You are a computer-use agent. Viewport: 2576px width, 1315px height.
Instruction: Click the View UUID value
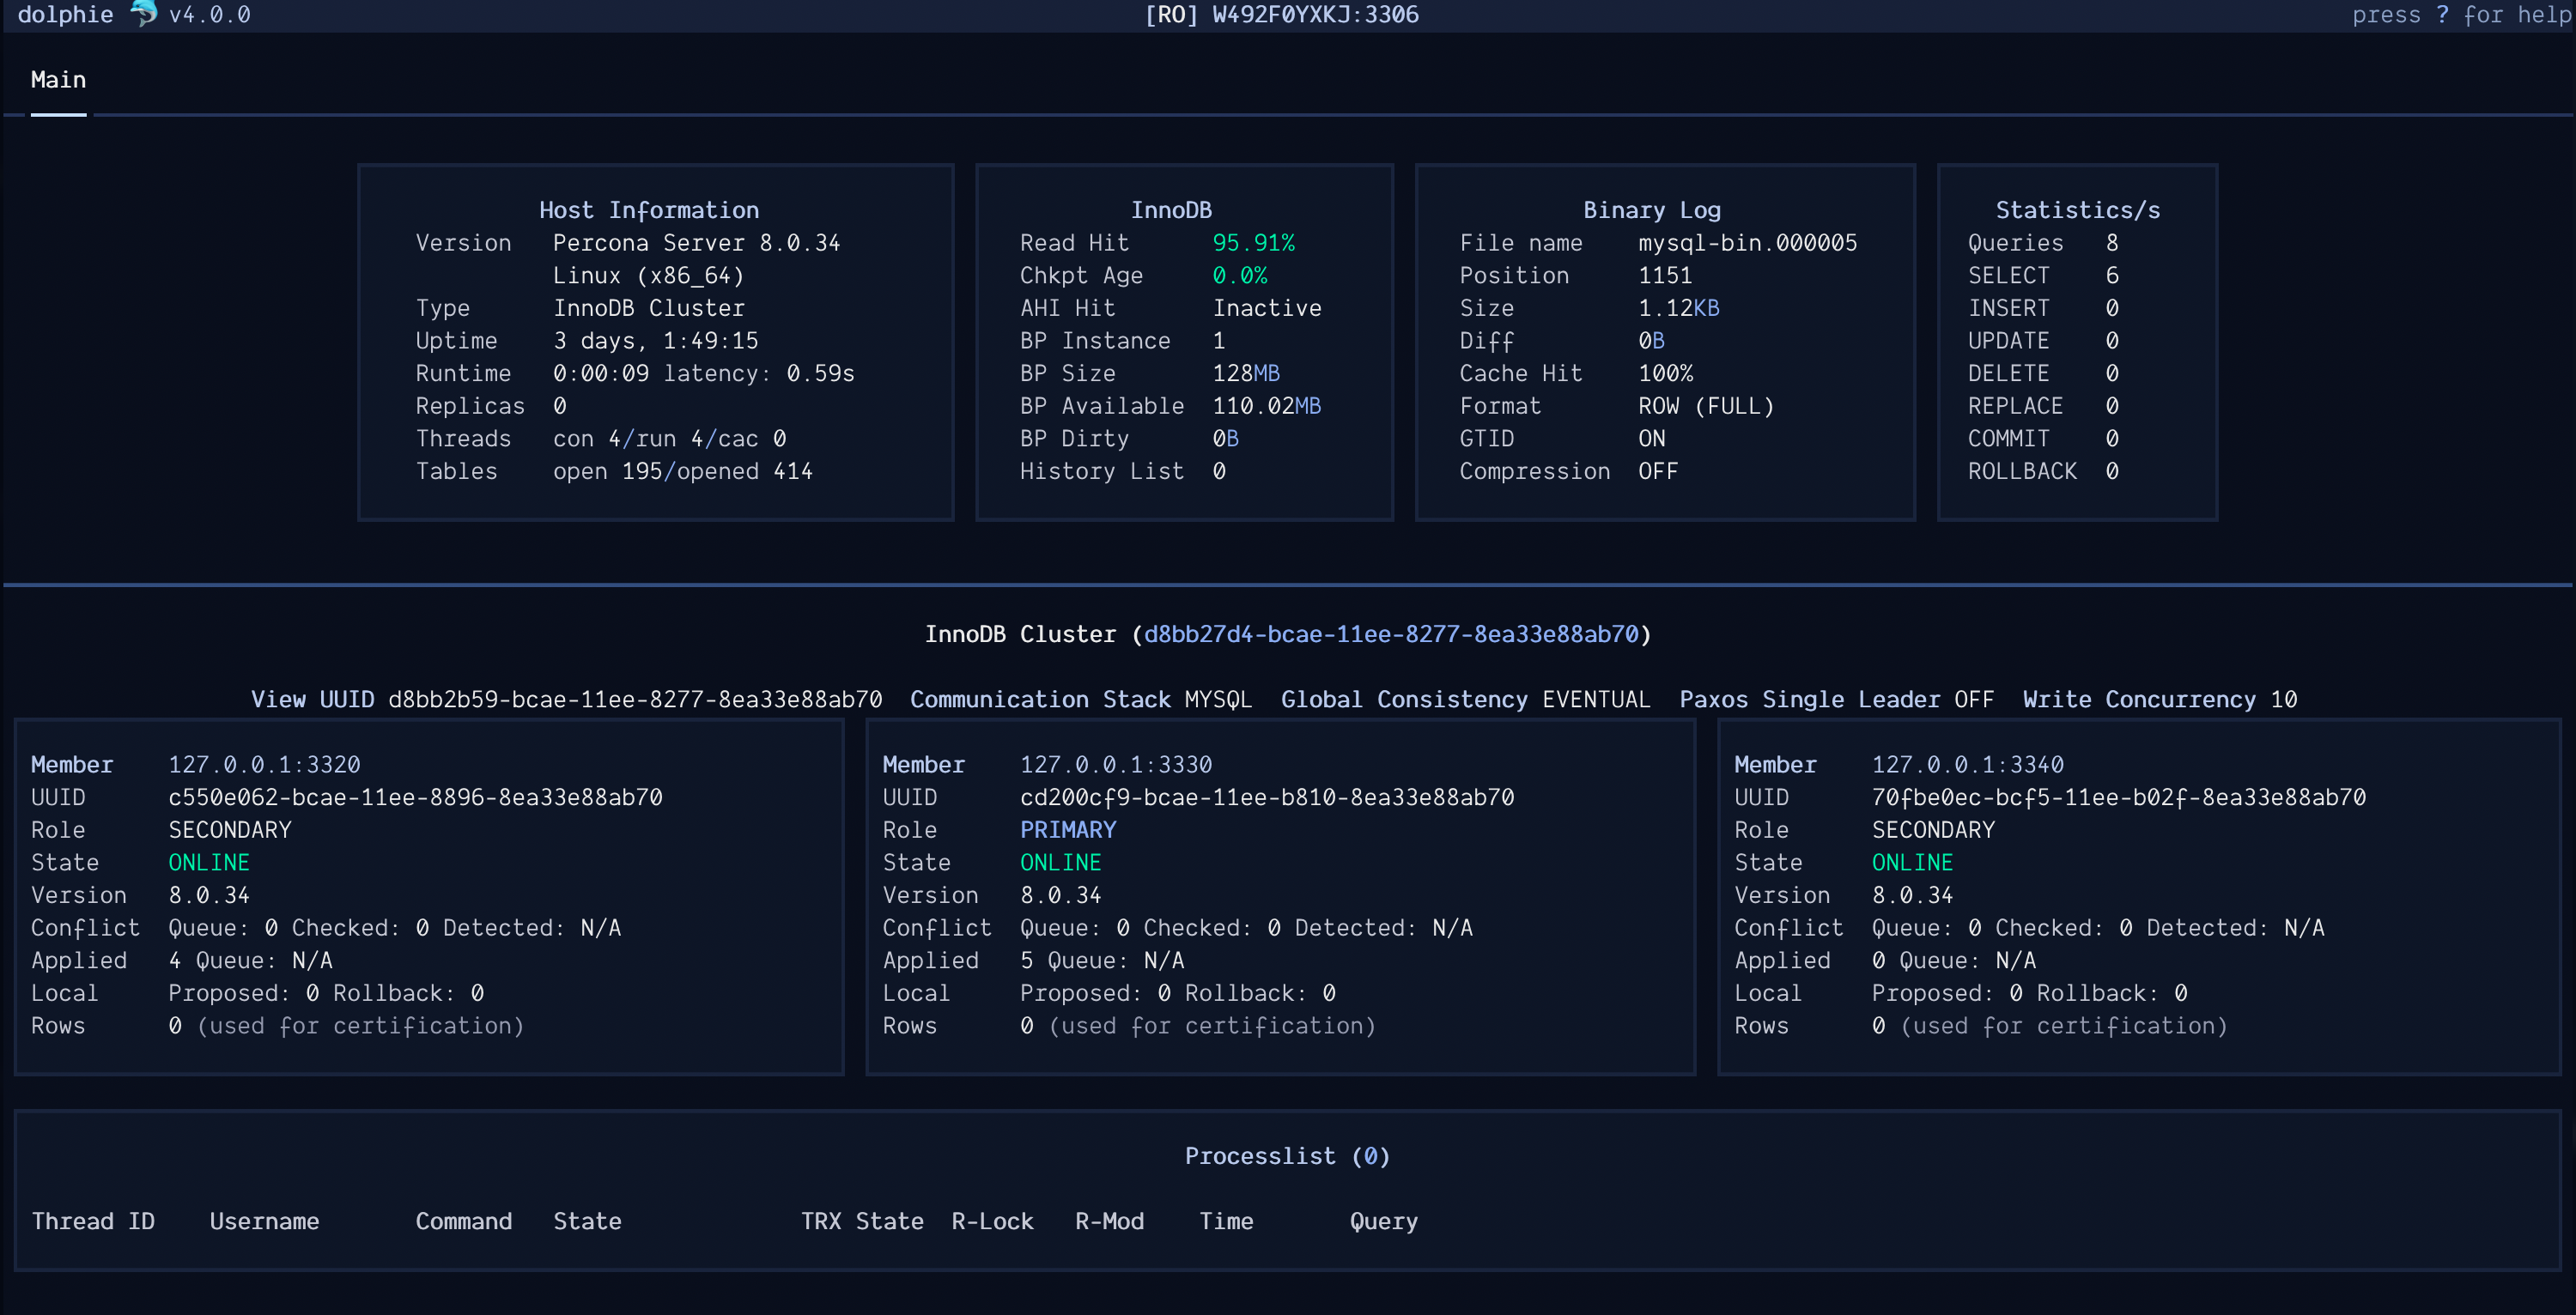636,699
